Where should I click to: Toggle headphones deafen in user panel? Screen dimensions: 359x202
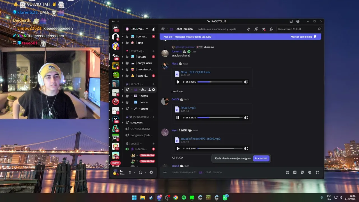pyautogui.click(x=141, y=172)
